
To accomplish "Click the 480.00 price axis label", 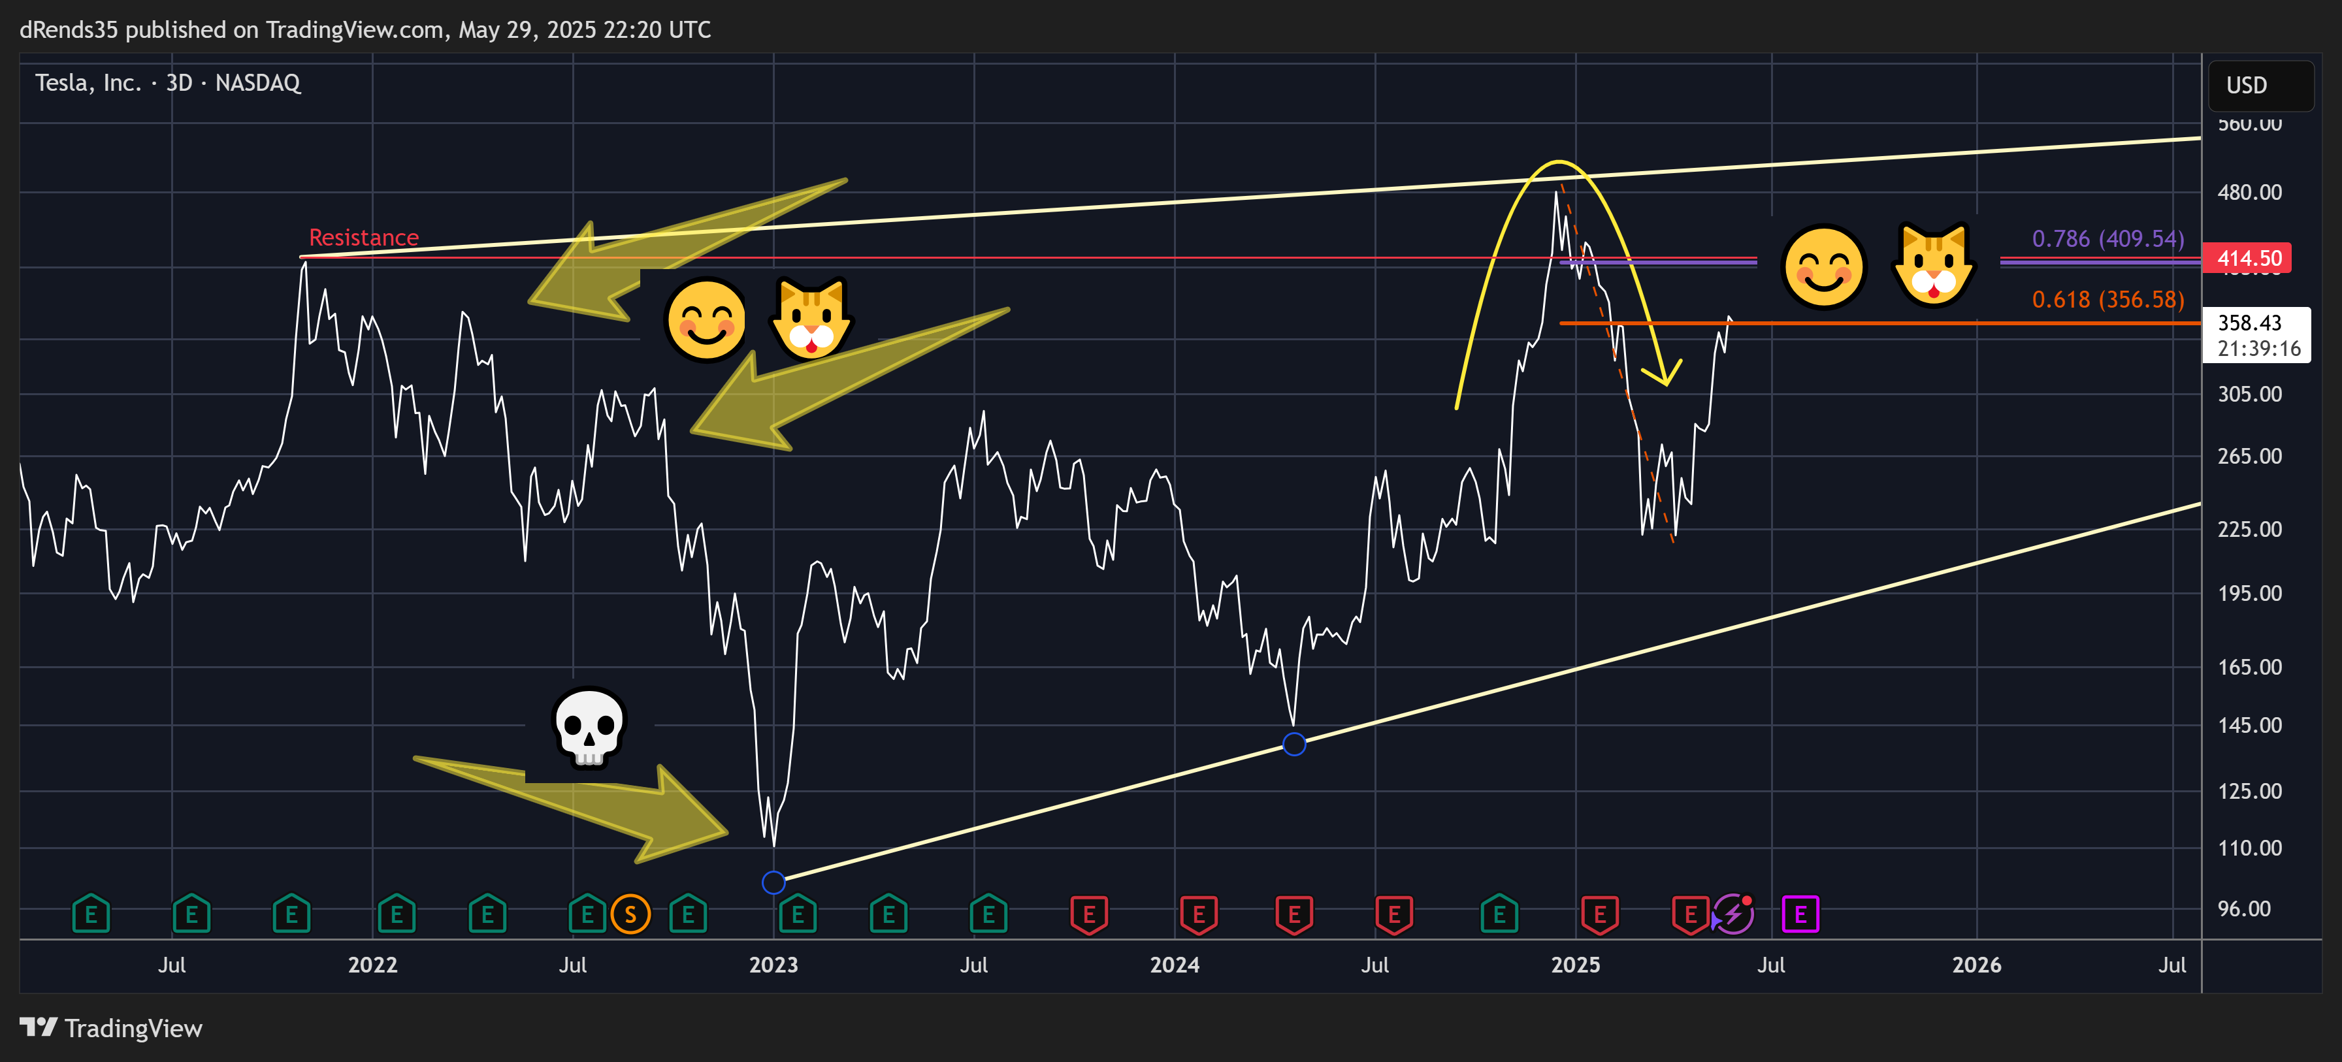I will [x=2249, y=192].
